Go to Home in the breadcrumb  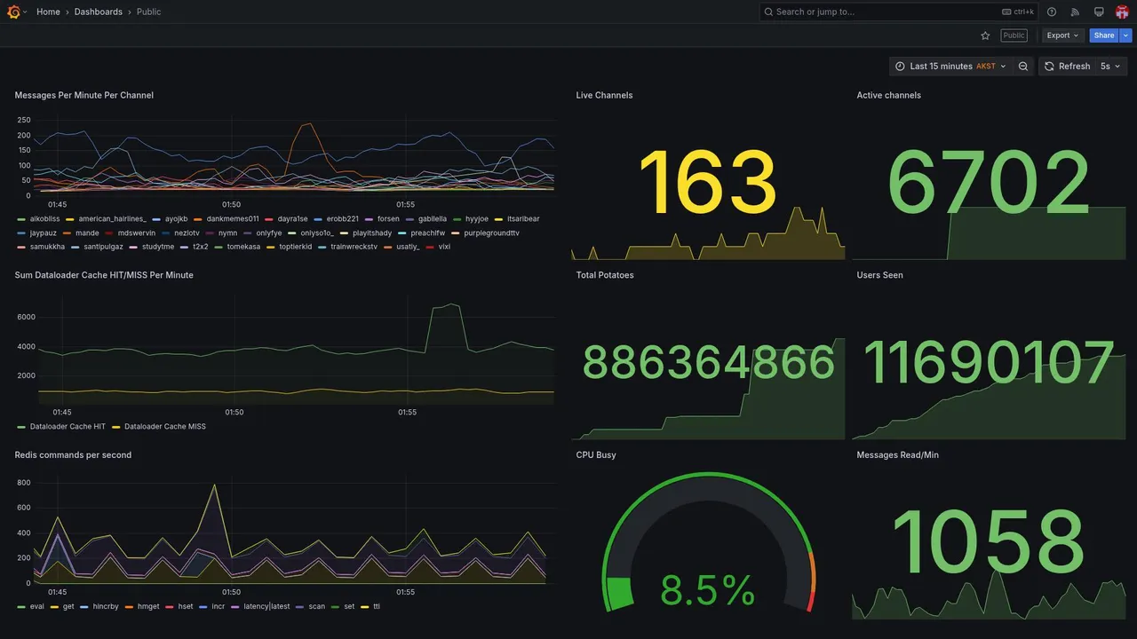pos(48,12)
